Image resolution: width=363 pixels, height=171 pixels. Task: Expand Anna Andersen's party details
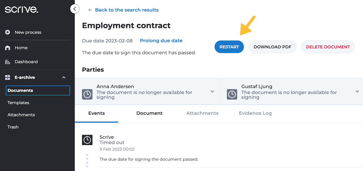click(x=212, y=91)
